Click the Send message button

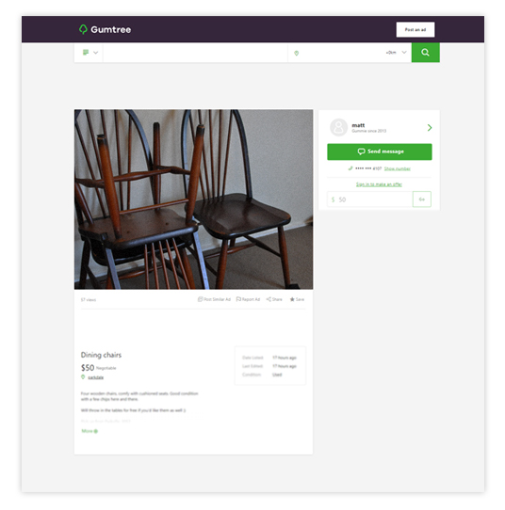pyautogui.click(x=380, y=151)
